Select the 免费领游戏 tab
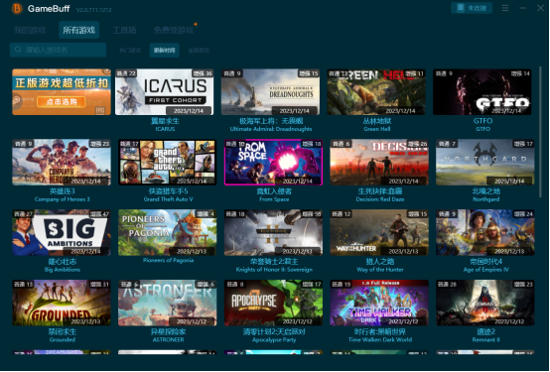 coord(174,30)
